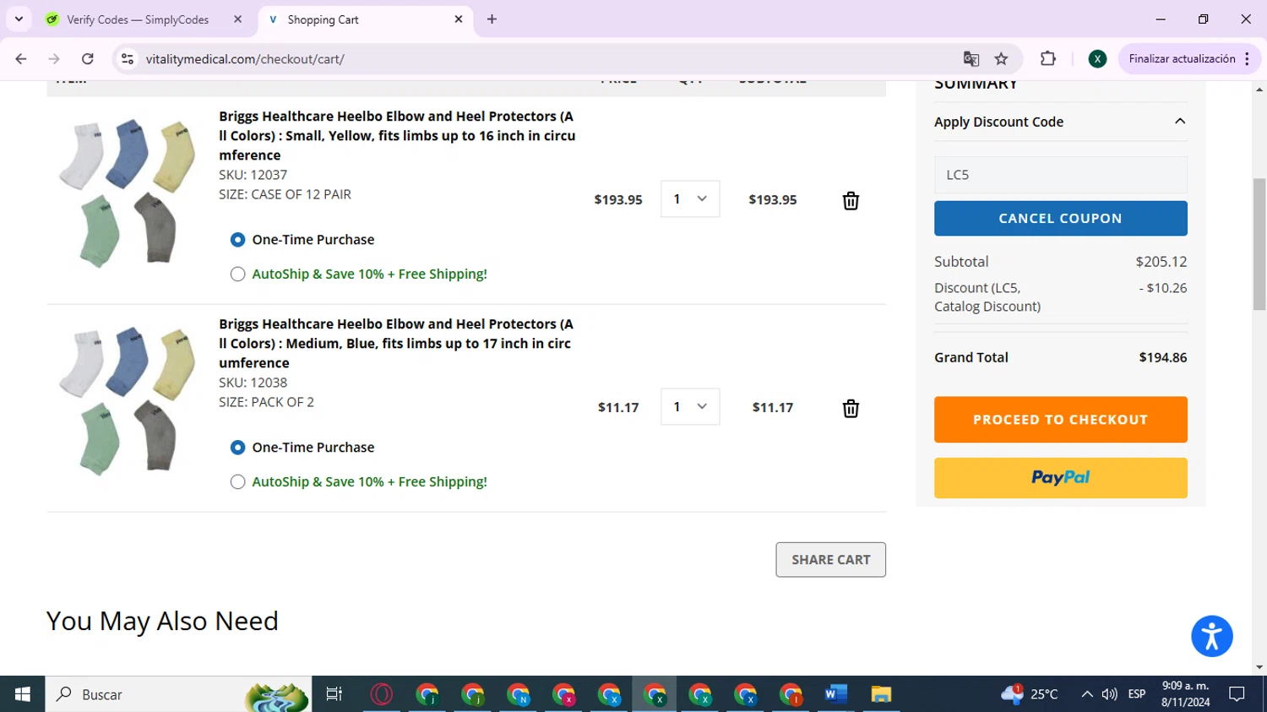
Task: Click the You May Also Need heading
Action: click(162, 621)
